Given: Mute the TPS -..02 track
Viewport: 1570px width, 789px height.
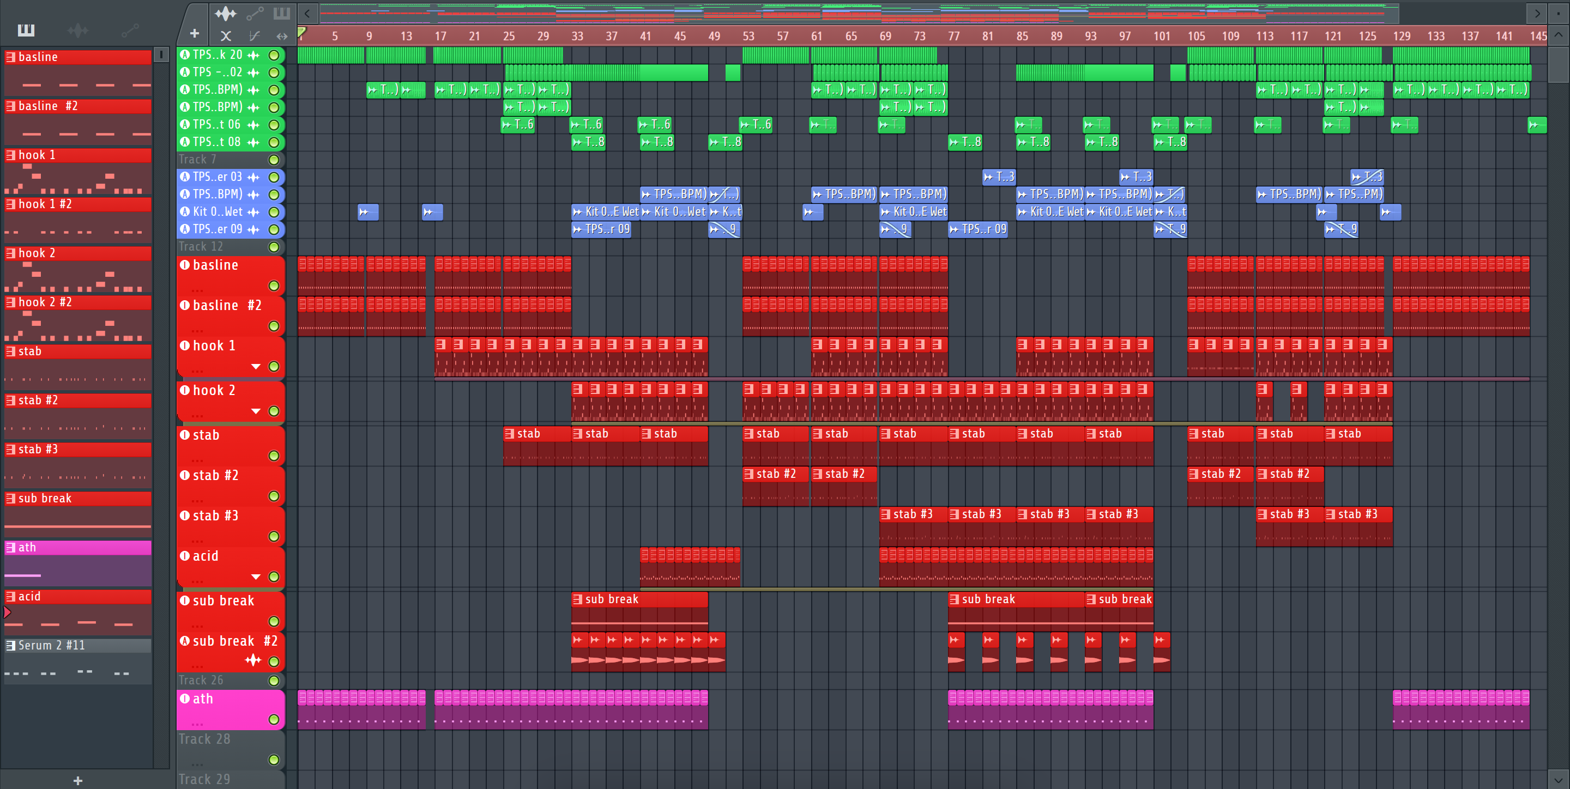Looking at the screenshot, I should point(274,72).
